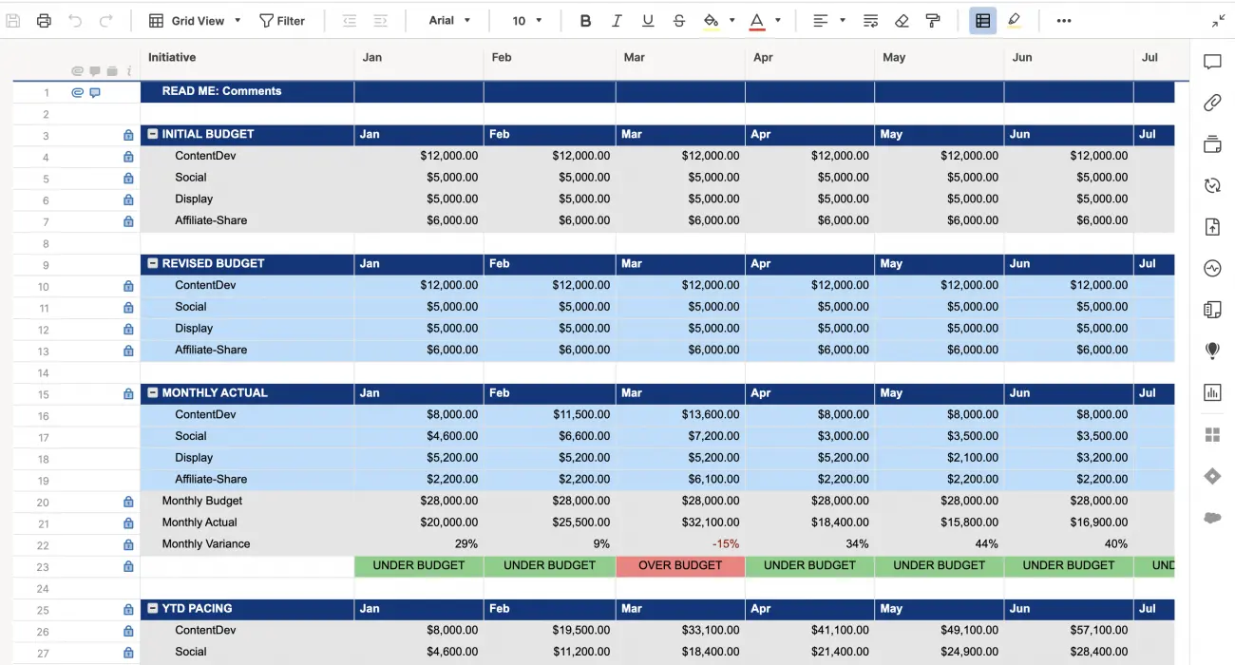The height and width of the screenshot is (665, 1235).
Task: Open the fill color picker
Action: 715,20
